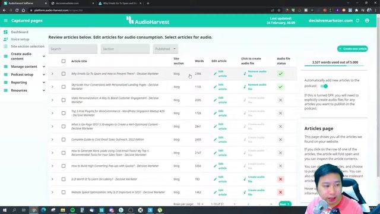Open the Published status dropdown

tap(166, 49)
